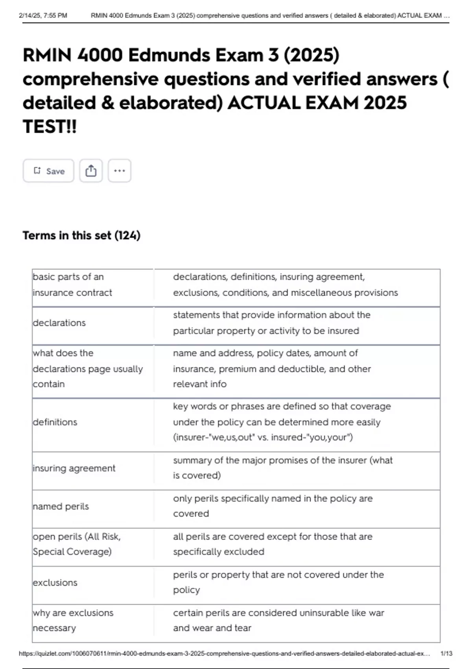Screen dimensions: 472x669
Task: Click the "why are exclusions necessary" term
Action: (73, 620)
